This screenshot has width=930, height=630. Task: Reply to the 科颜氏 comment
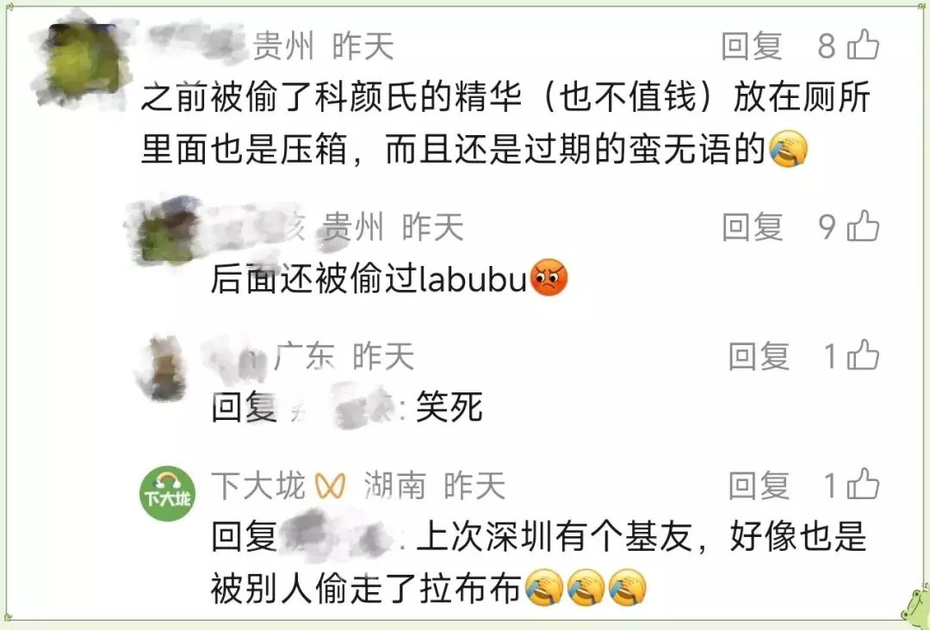pos(752,46)
